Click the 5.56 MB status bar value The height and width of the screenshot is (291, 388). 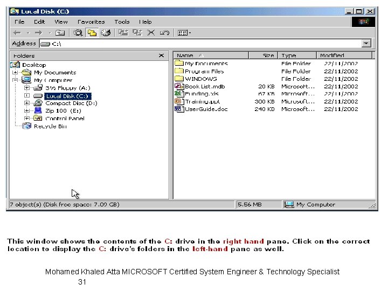(250, 205)
